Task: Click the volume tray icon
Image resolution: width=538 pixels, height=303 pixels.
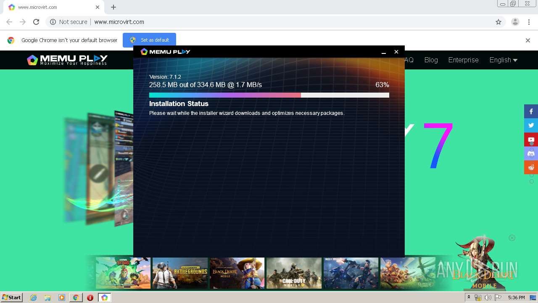Action: tap(488, 298)
